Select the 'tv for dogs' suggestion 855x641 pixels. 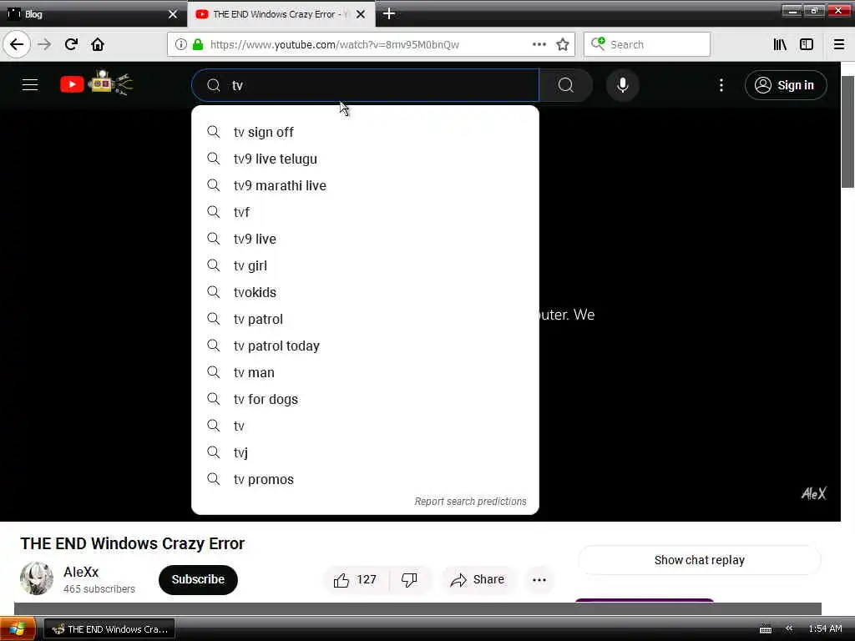pos(366,399)
